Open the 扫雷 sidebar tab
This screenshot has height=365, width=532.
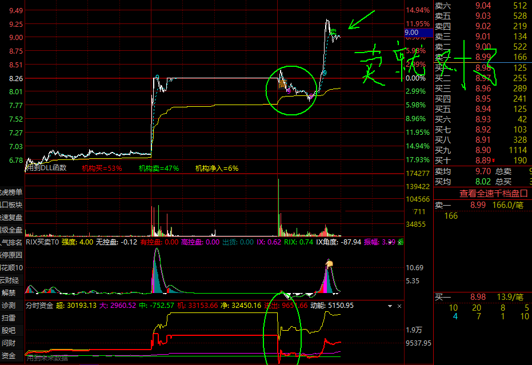pyautogui.click(x=11, y=318)
